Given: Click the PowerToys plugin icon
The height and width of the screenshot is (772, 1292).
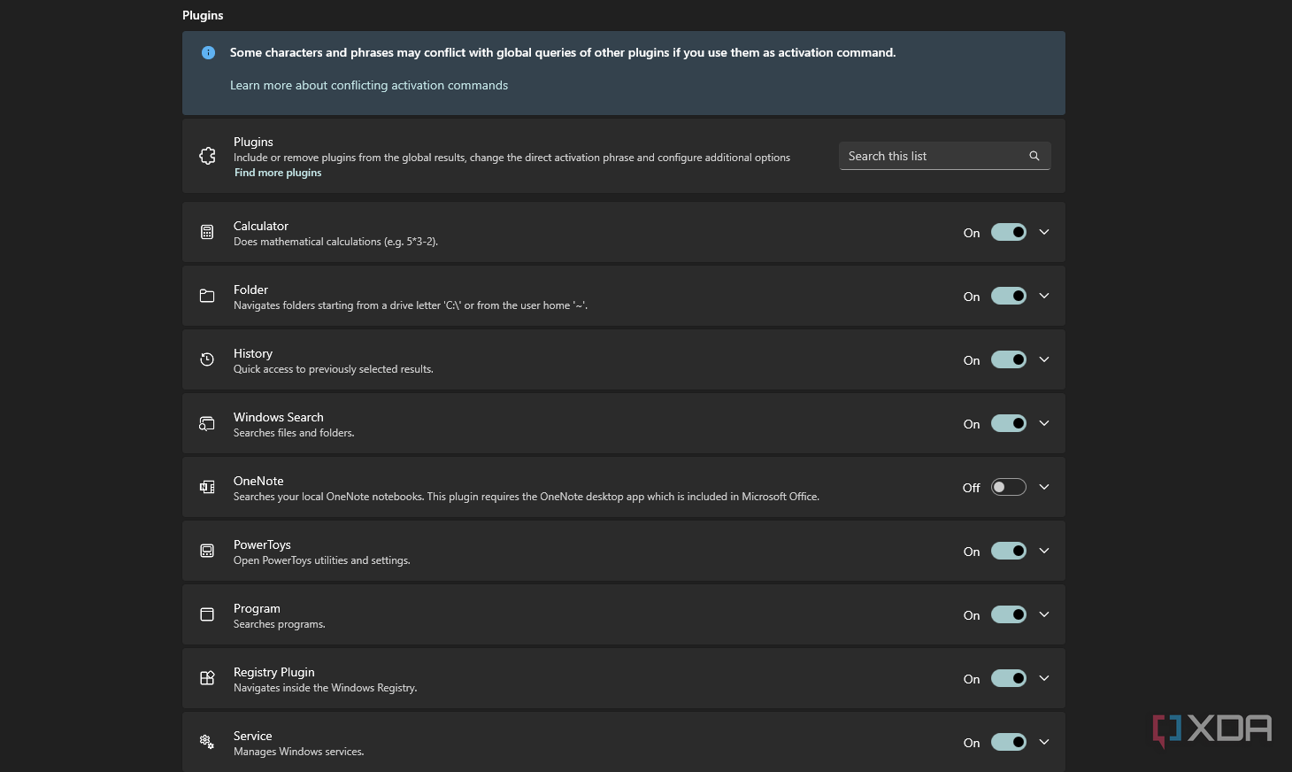Looking at the screenshot, I should [x=207, y=551].
